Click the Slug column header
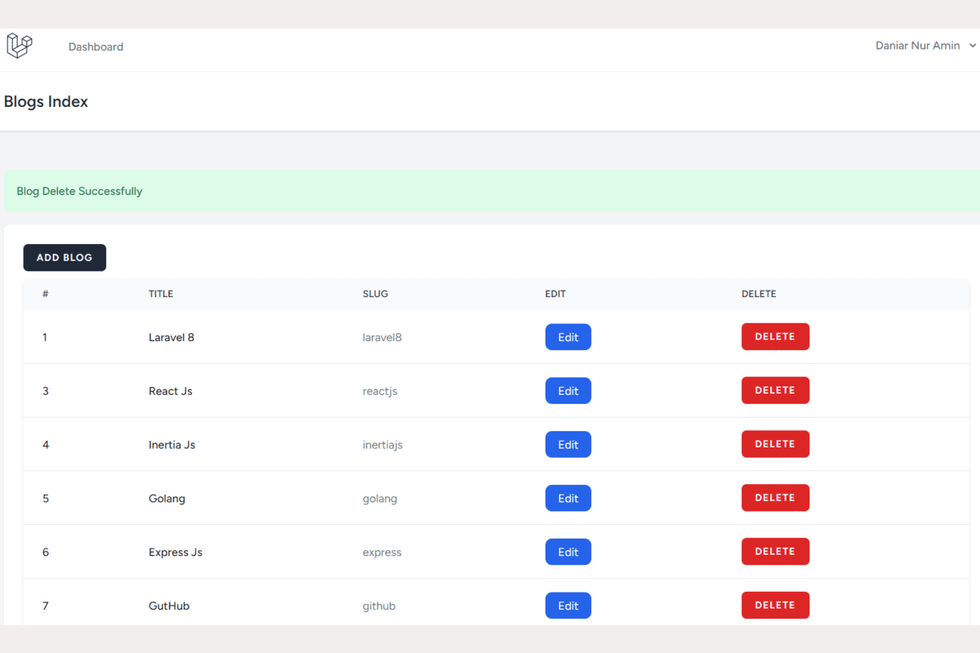The height and width of the screenshot is (653, 980). pyautogui.click(x=375, y=294)
